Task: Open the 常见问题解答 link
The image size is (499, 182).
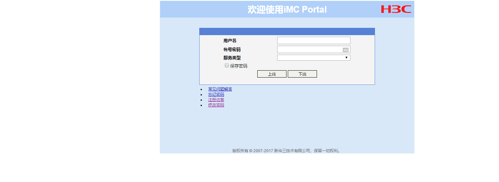Action: (x=220, y=89)
